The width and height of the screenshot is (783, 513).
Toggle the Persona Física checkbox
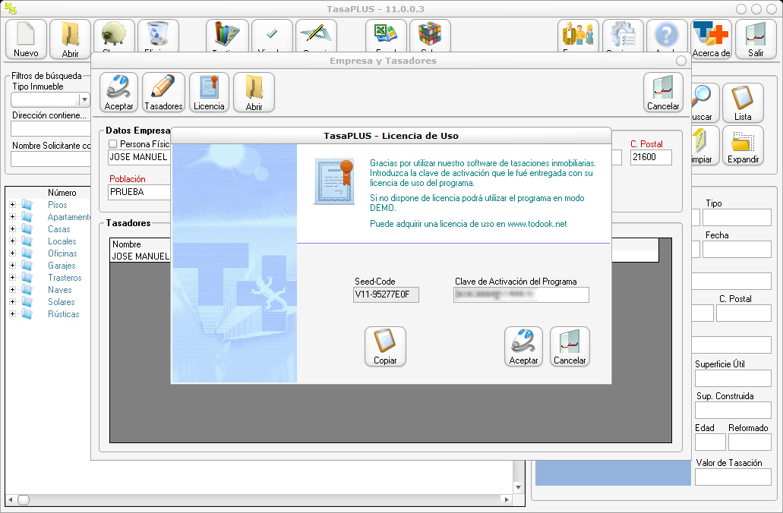pyautogui.click(x=112, y=144)
